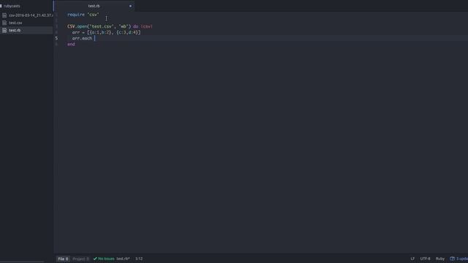
Task: Open go-to-line via the 5:12 cursor position
Action: click(139, 259)
